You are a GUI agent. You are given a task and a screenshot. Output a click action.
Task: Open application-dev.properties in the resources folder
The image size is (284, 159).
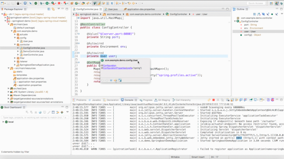pos(30,78)
